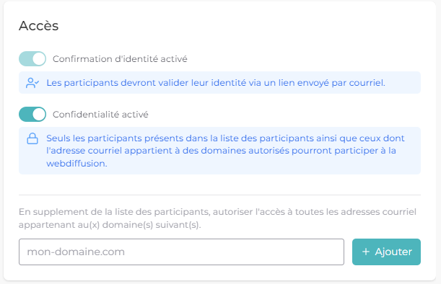Image resolution: width=441 pixels, height=284 pixels.
Task: Click the white knob of the identity toggle
Action: (x=38, y=58)
